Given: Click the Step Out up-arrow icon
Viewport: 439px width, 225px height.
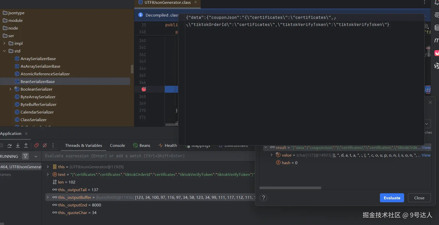Looking at the screenshot, I should point(26,145).
